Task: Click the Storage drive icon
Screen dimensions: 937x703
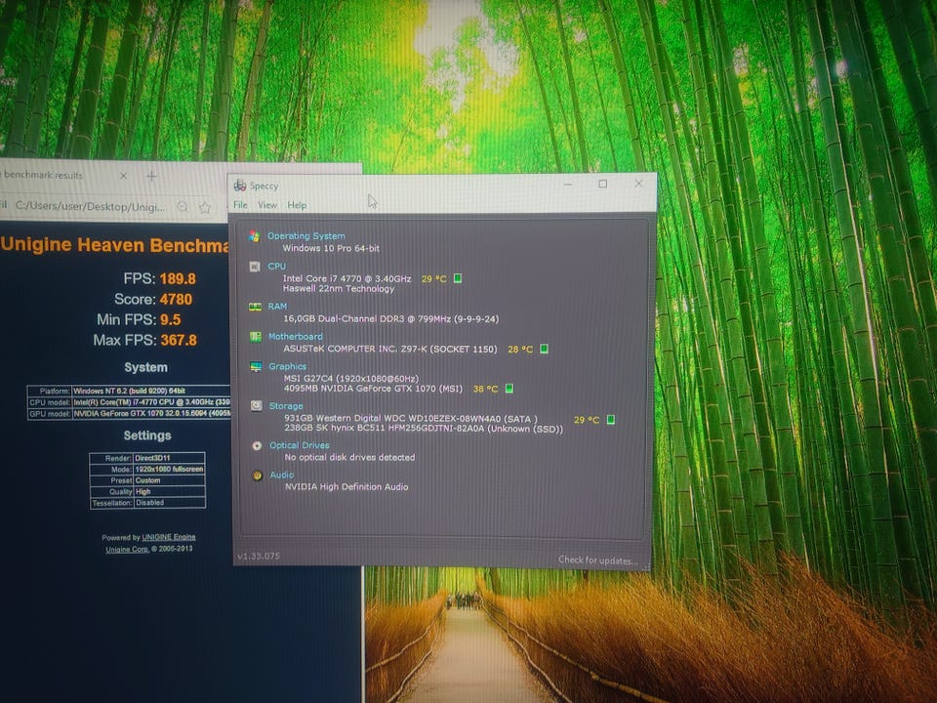Action: (x=256, y=406)
